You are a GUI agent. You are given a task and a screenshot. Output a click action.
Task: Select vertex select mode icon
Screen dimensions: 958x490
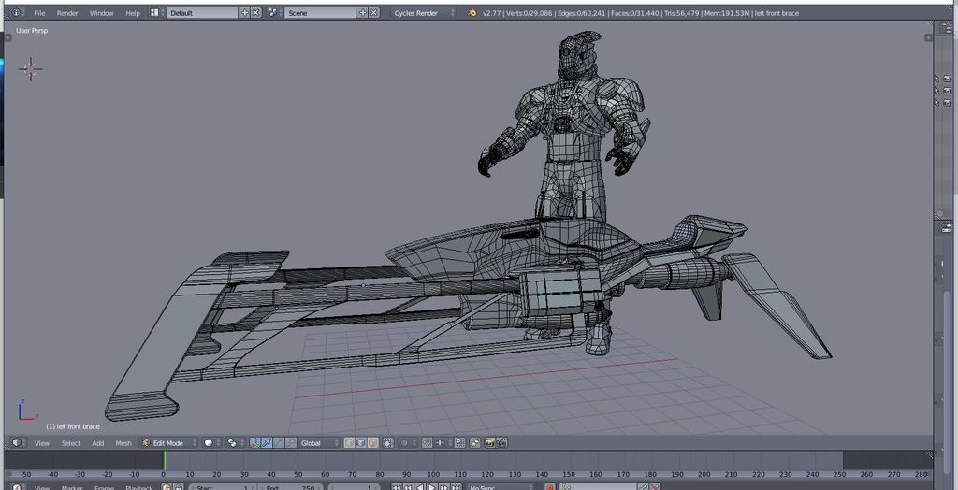348,442
